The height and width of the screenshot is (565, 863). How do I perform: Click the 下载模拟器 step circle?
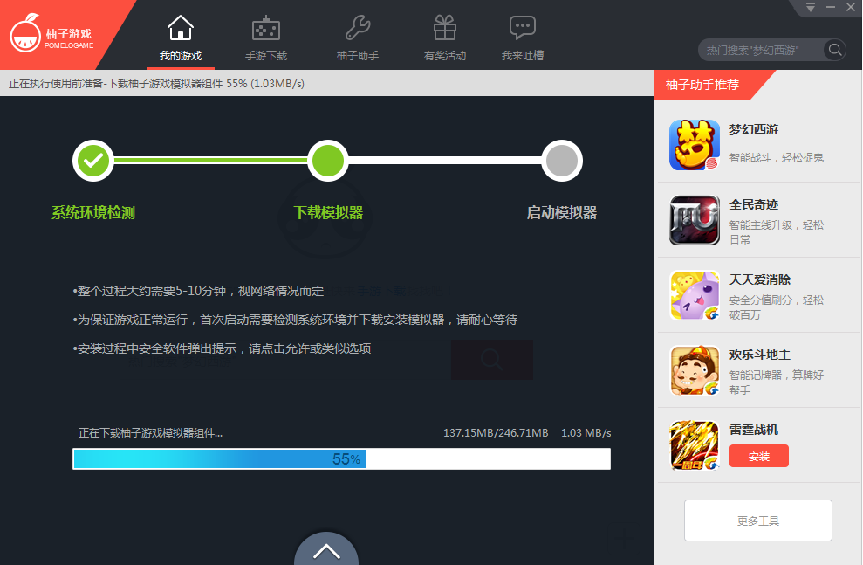point(327,161)
